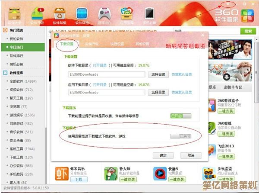Open the 好声音 banner thumbnail
This screenshot has height=193, width=259.
pyautogui.click(x=230, y=49)
